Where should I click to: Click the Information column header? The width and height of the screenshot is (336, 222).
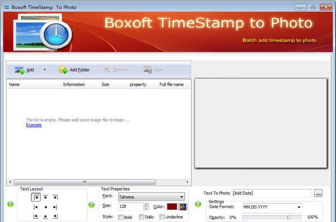pos(80,84)
